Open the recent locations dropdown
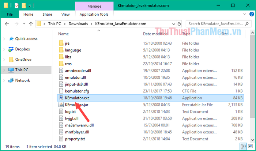 pyautogui.click(x=24, y=24)
